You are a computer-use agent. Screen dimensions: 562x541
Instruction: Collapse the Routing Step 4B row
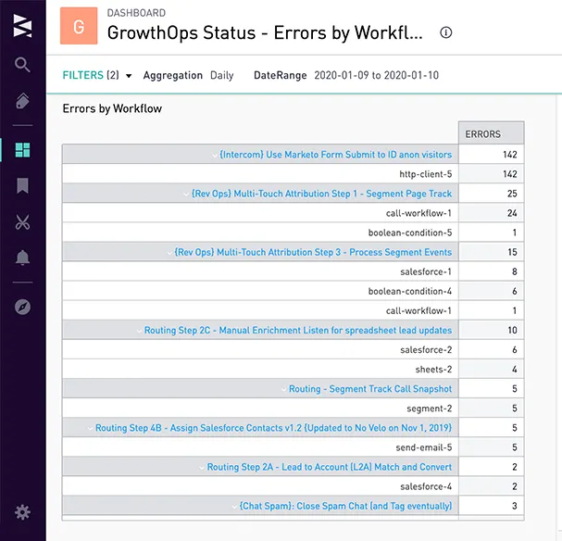pos(90,428)
